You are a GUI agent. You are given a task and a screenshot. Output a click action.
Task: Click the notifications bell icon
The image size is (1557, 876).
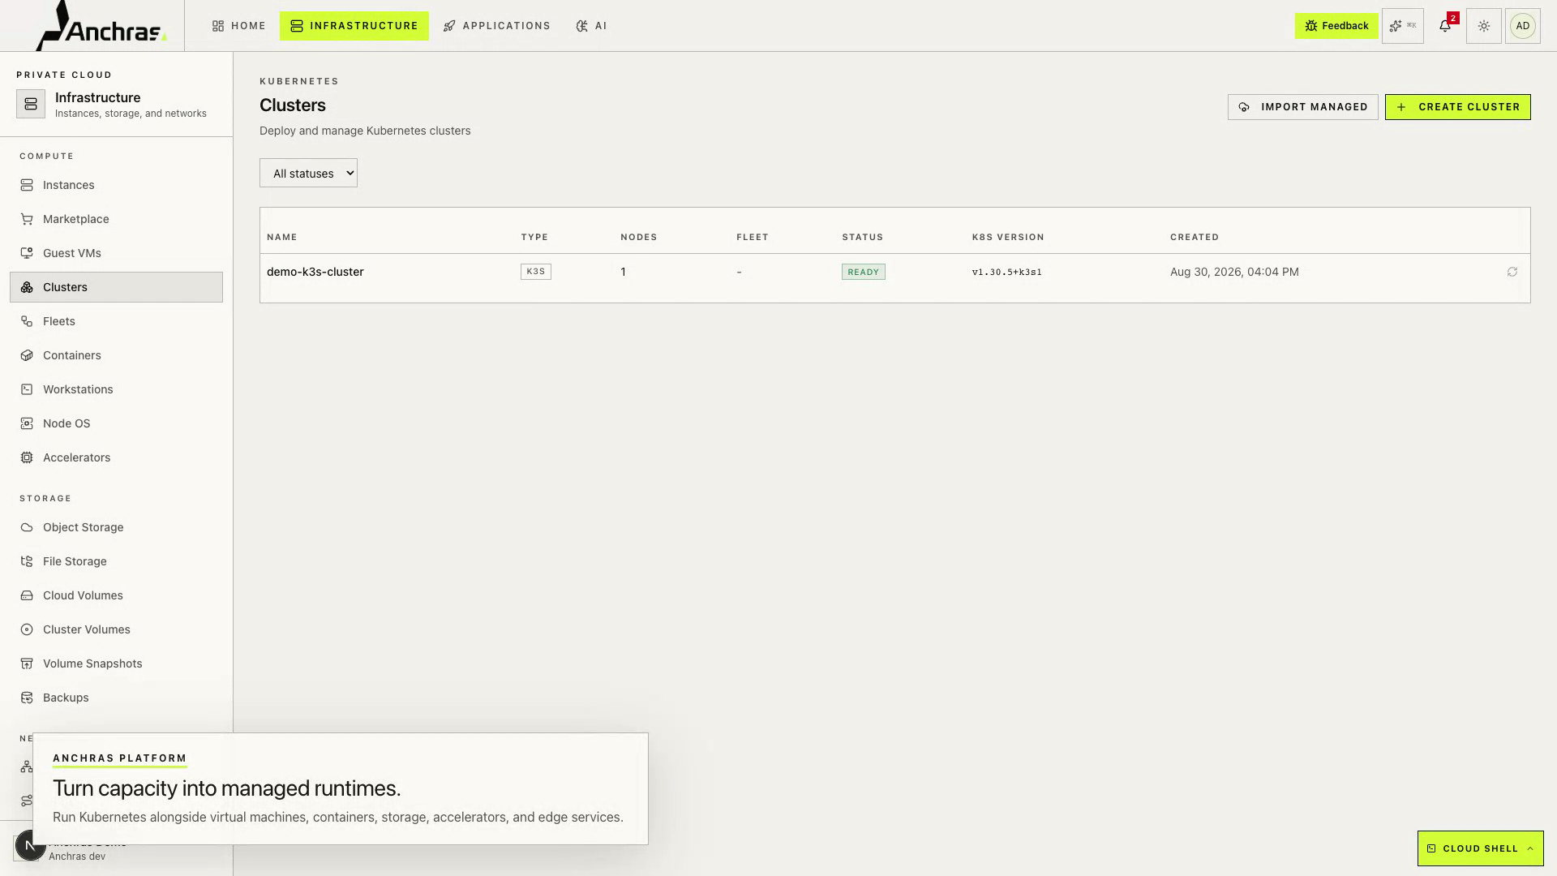[x=1445, y=26]
